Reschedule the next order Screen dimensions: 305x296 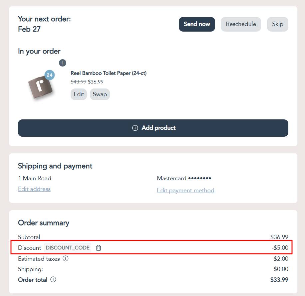(x=241, y=24)
